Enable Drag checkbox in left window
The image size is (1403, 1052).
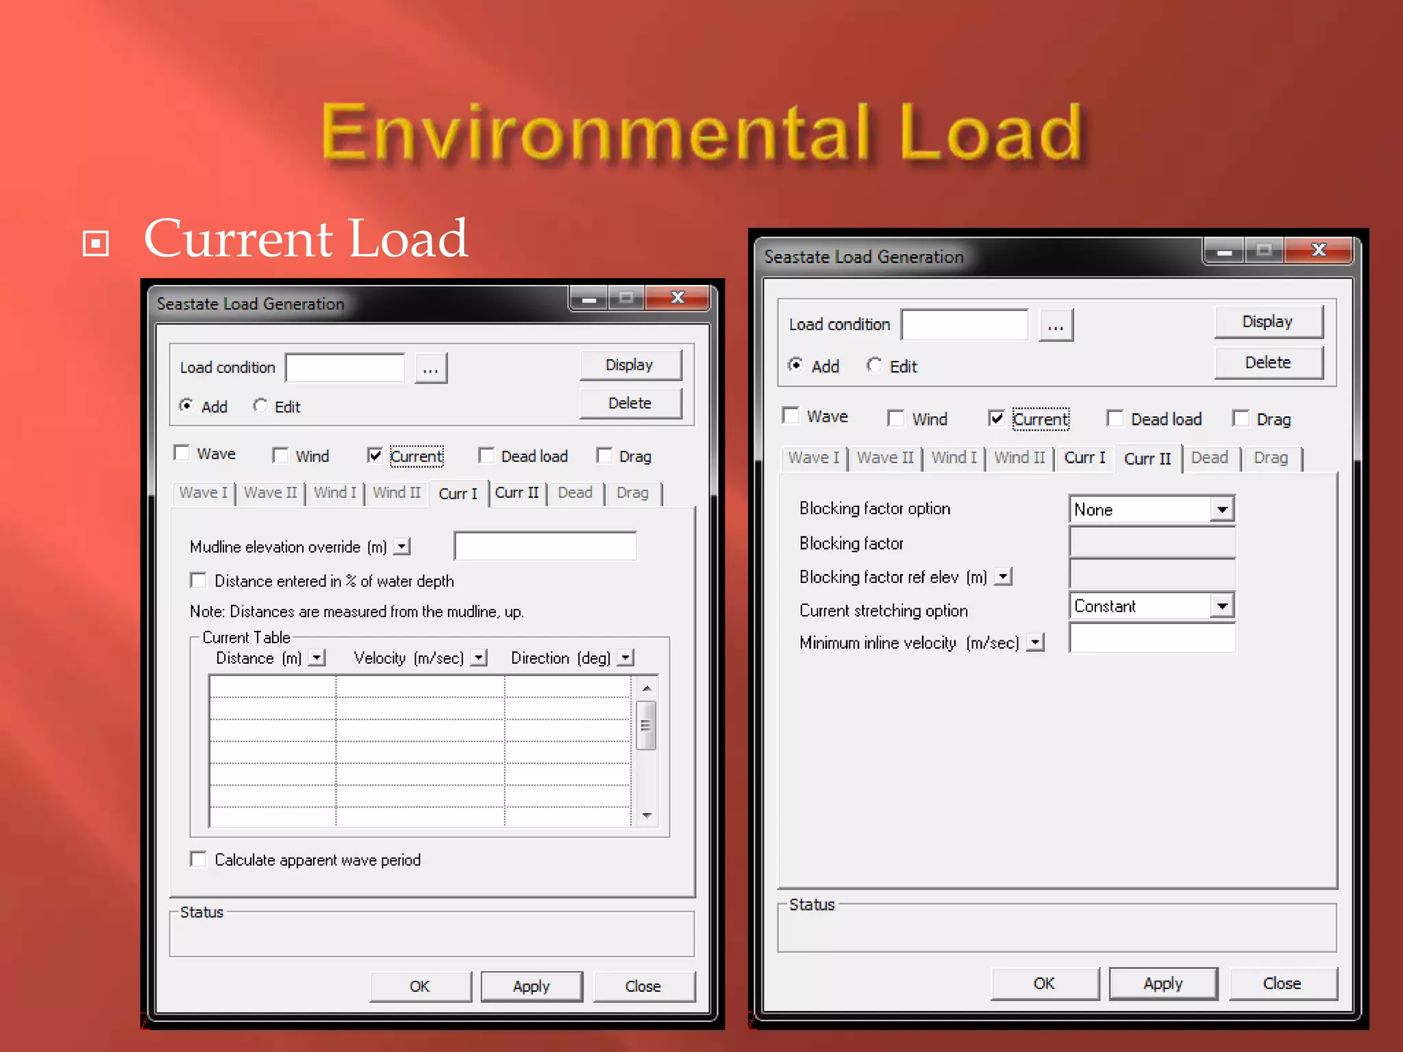click(x=604, y=455)
